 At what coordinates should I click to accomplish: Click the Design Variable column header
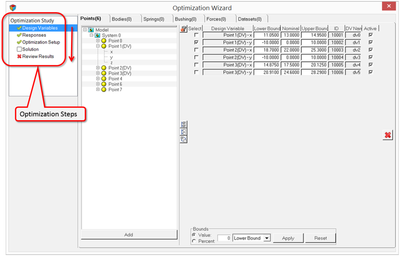[x=228, y=29]
